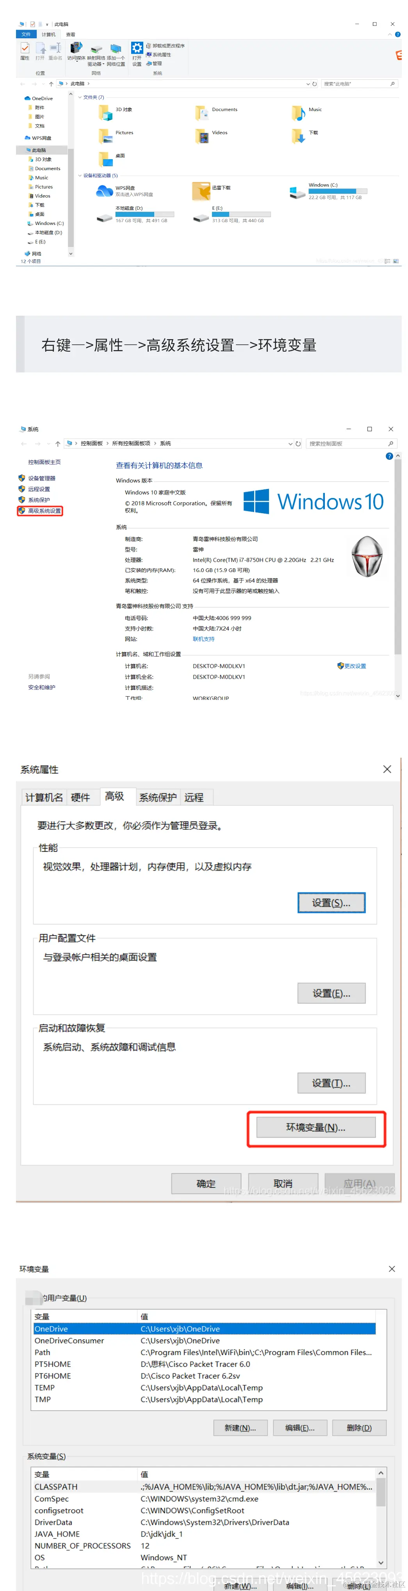The image size is (408, 1591).
Task: Click 管理 in the ribbon
Action: coord(154,63)
